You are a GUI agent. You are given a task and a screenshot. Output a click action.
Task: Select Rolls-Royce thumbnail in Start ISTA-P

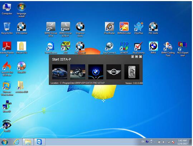point(132,72)
